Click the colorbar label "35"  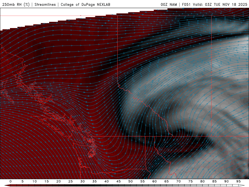95,181
